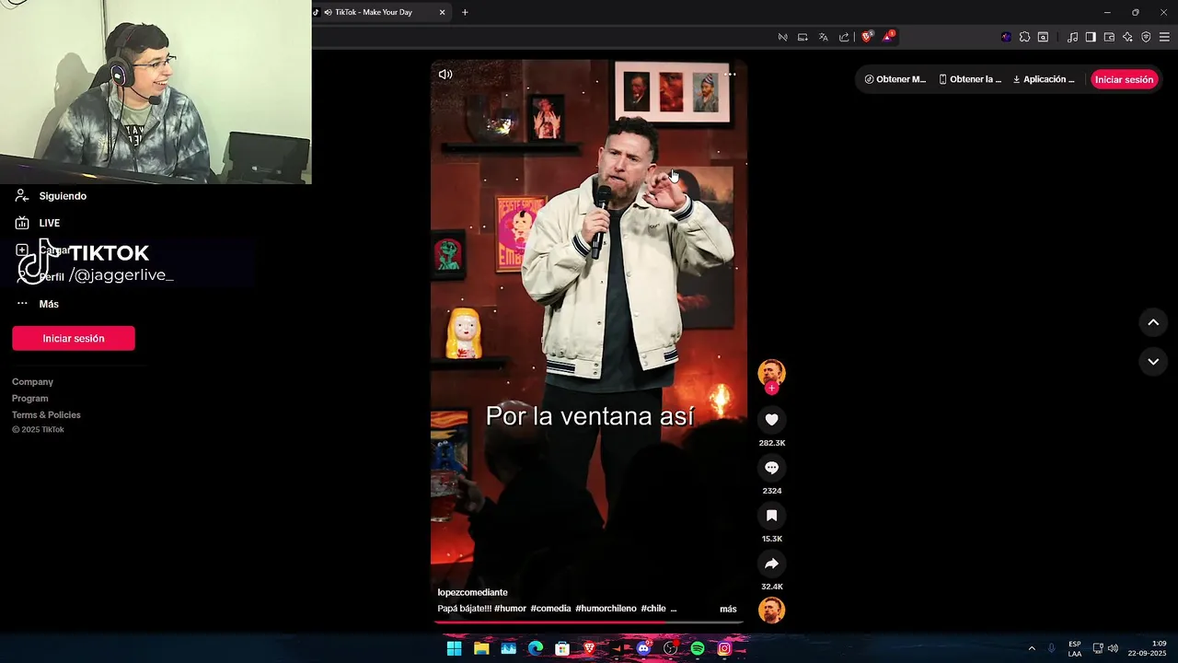Like the video with the heart icon
Viewport: 1178px width, 663px height.
771,420
